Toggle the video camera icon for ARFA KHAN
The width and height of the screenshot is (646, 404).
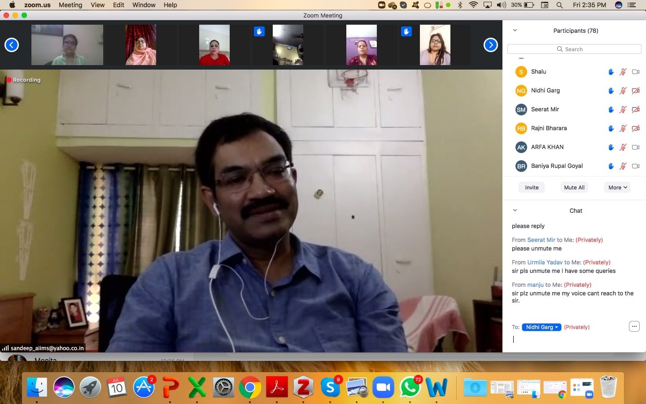pyautogui.click(x=635, y=147)
